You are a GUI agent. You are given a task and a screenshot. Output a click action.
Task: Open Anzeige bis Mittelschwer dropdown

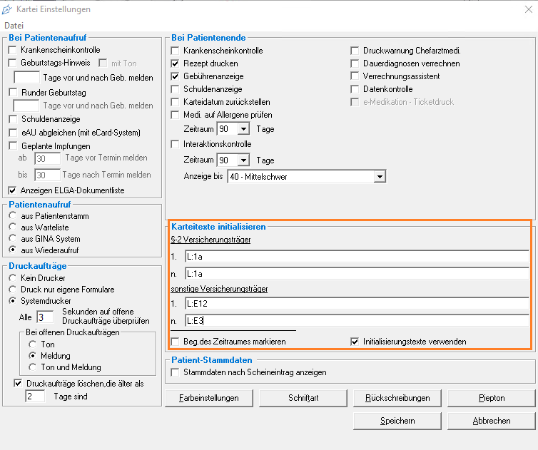pos(380,176)
